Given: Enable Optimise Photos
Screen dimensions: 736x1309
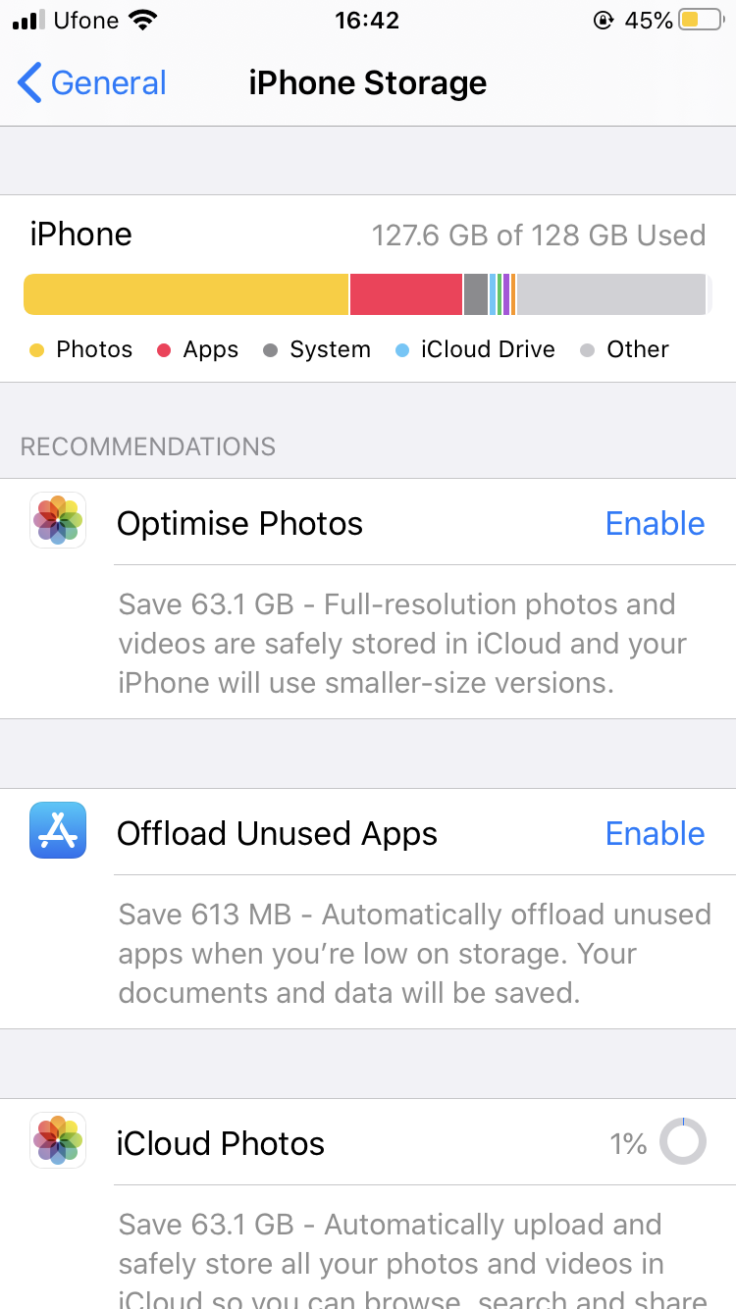Looking at the screenshot, I should click(655, 524).
